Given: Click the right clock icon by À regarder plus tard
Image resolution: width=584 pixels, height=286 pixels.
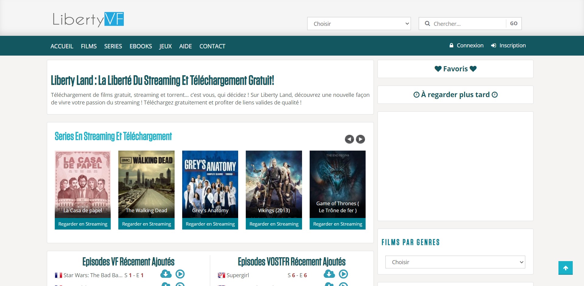Looking at the screenshot, I should (x=495, y=95).
